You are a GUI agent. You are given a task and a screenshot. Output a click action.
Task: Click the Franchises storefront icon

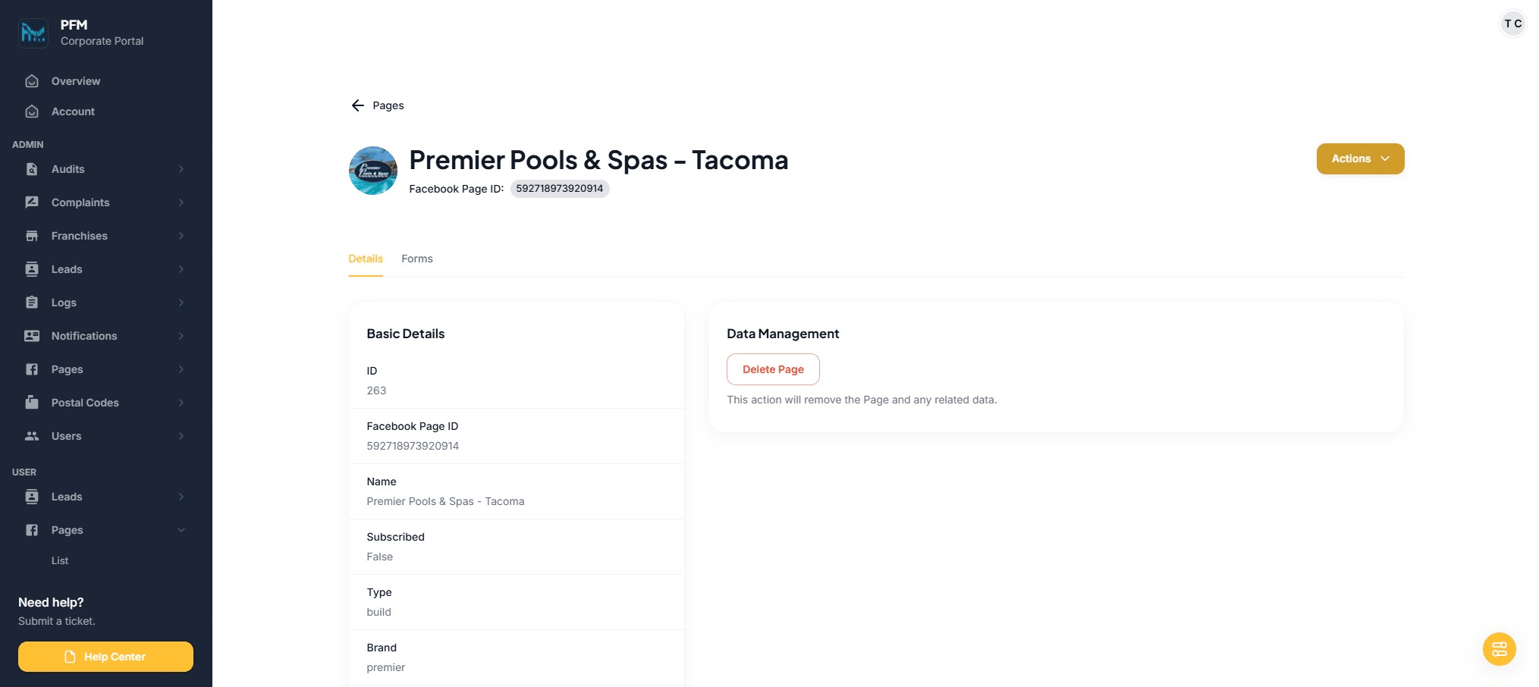click(x=32, y=236)
